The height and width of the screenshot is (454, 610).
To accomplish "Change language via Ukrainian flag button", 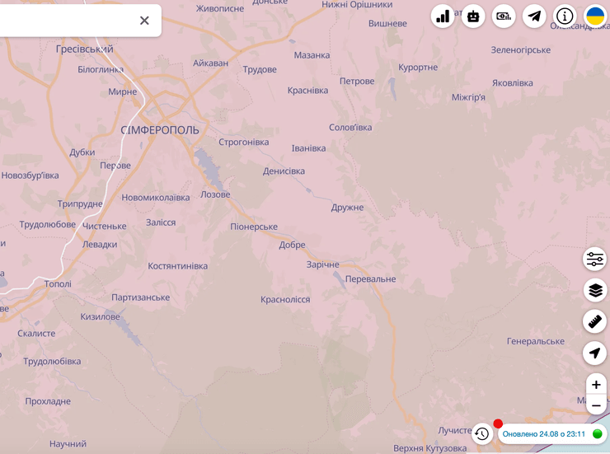I will tap(595, 16).
